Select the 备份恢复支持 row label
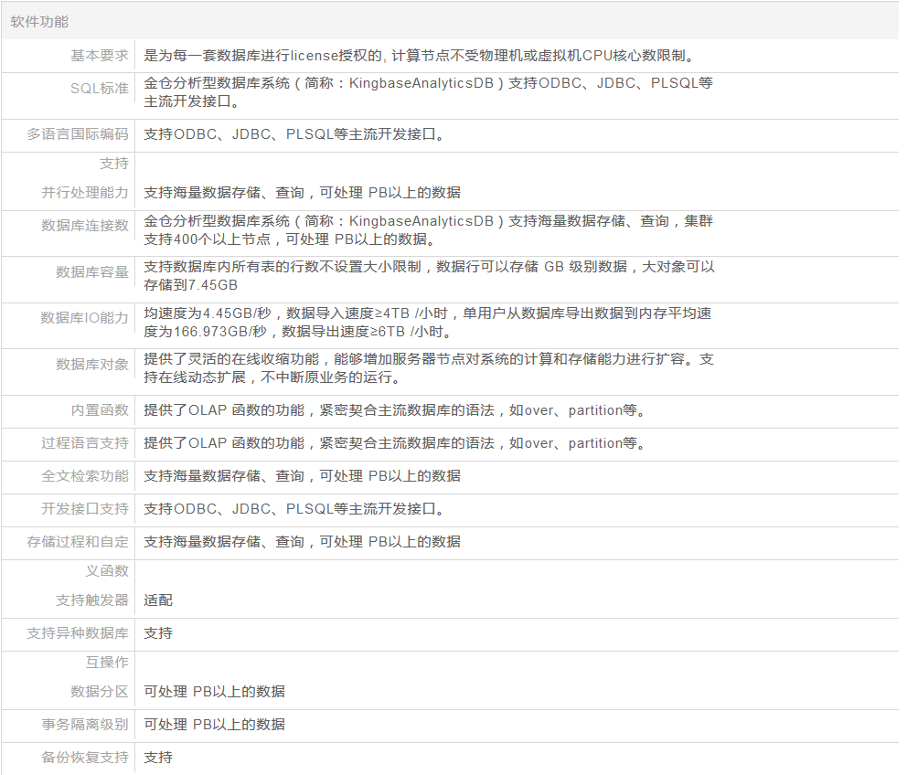The image size is (907, 775). point(85,758)
